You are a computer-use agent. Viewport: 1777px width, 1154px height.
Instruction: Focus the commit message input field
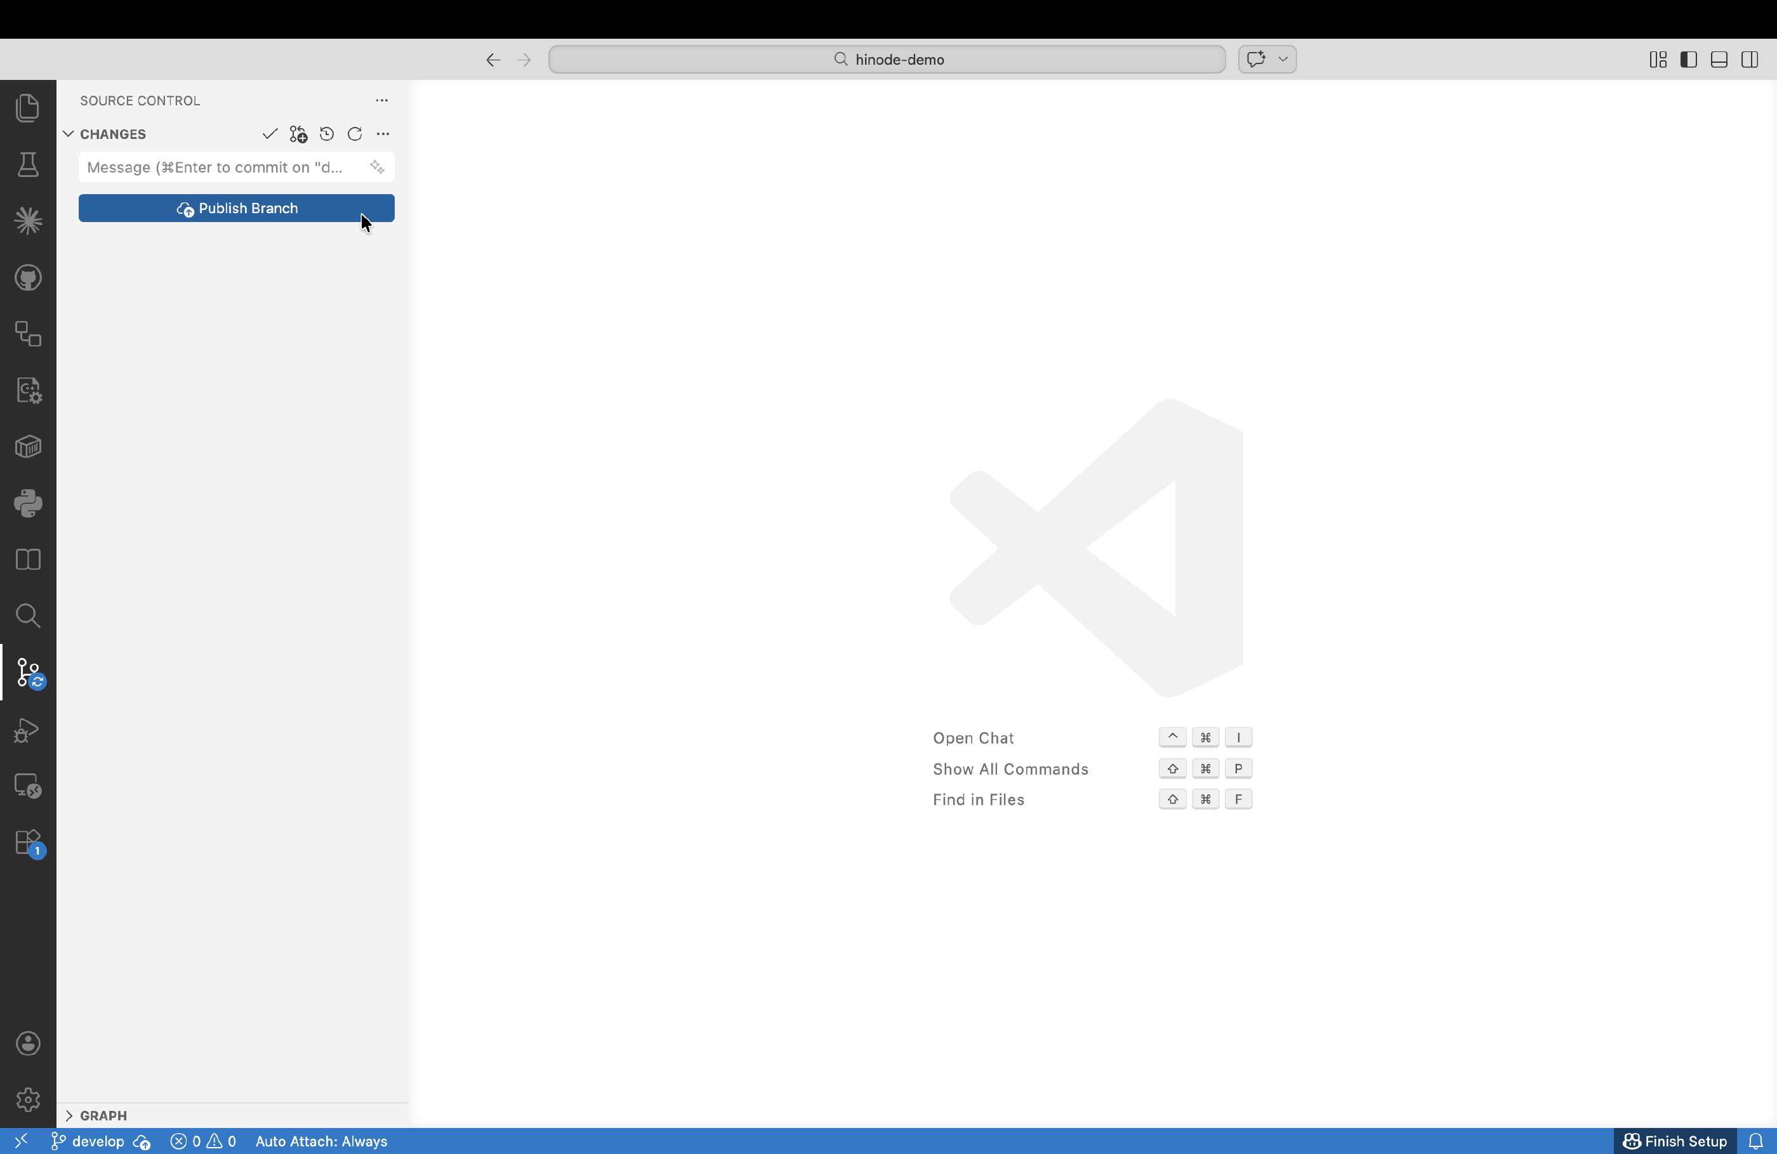click(216, 167)
